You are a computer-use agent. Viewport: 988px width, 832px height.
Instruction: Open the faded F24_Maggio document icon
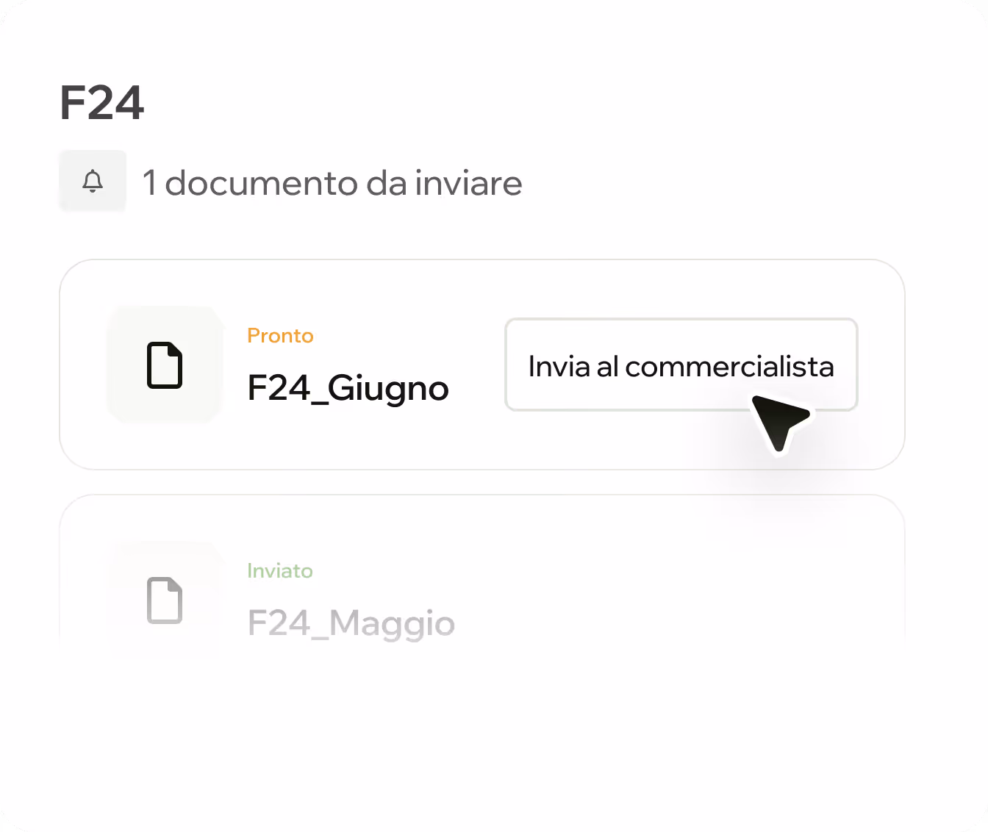tap(165, 600)
